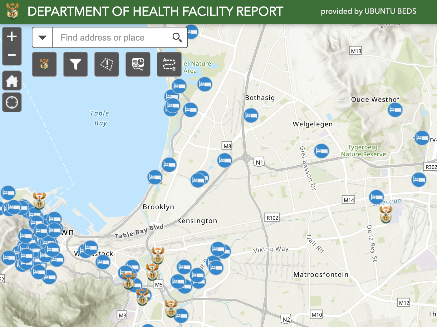
Task: Click the provided by UBUNTU BEDS text
Action: 368,11
